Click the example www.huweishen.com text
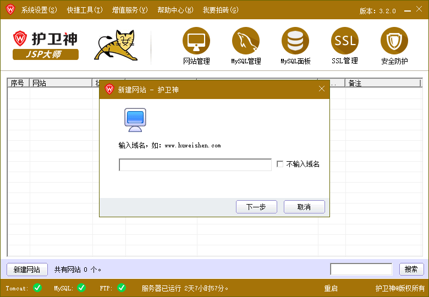 pos(193,146)
